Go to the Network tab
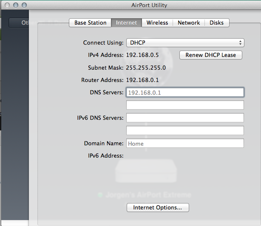 (189, 23)
